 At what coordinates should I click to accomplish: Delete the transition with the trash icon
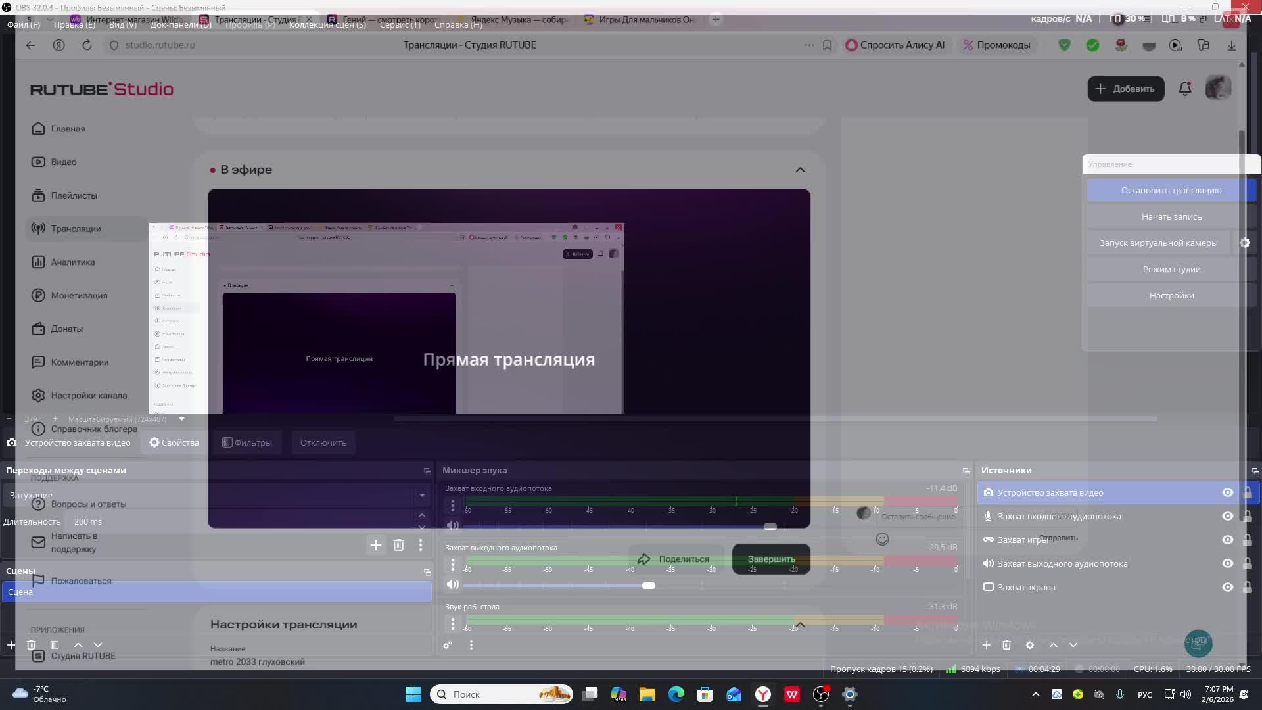coord(398,545)
